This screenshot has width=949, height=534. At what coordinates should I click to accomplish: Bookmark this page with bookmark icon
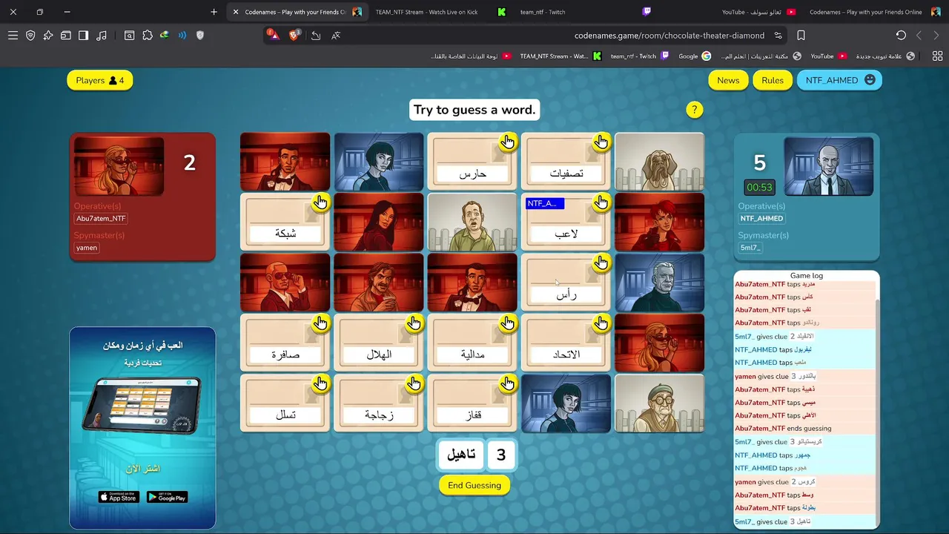(x=801, y=36)
